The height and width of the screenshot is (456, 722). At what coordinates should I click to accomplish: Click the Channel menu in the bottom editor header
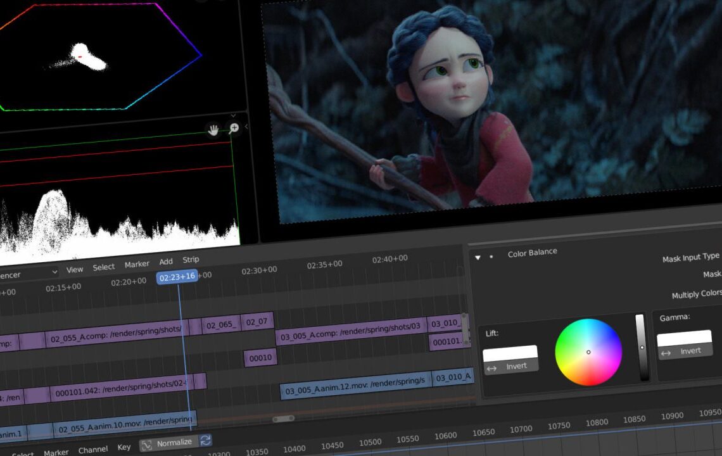pos(93,449)
